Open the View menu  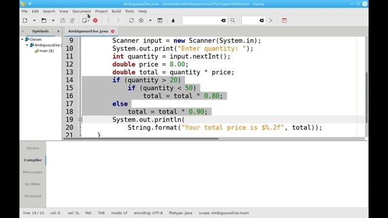pos(64,11)
